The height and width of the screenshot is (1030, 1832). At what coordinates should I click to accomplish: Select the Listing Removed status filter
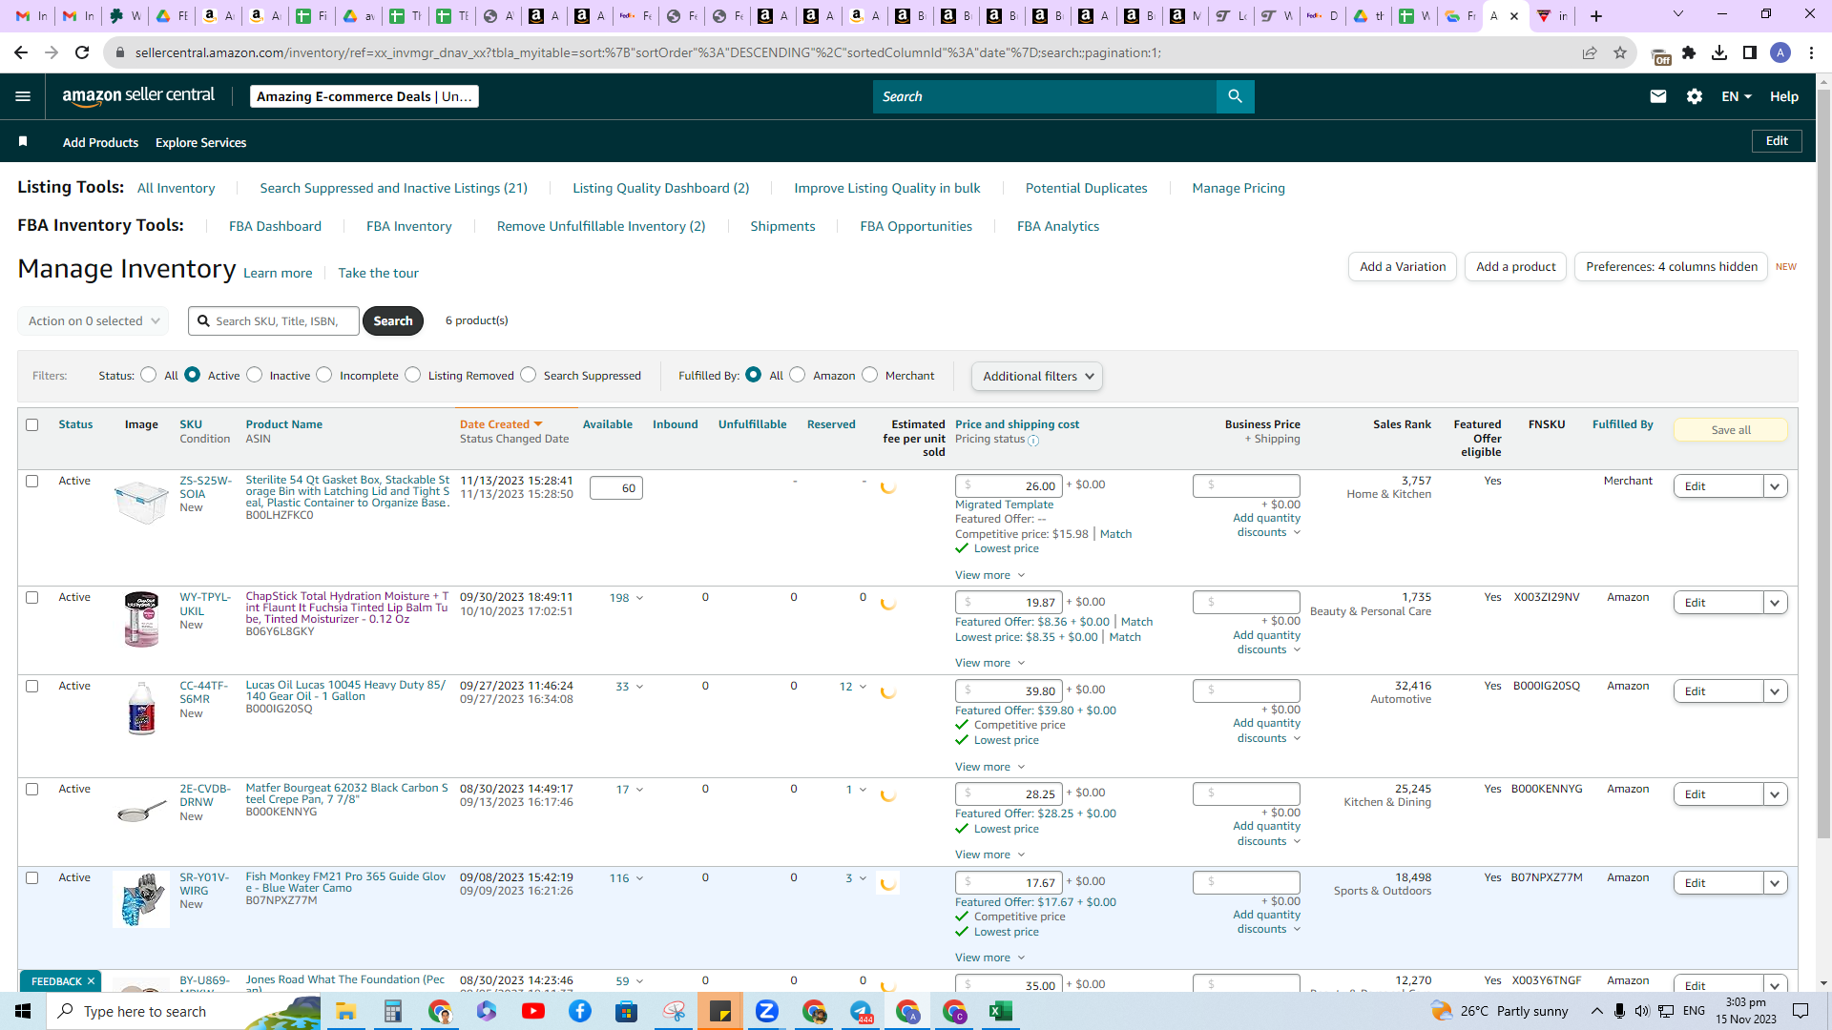pyautogui.click(x=413, y=375)
